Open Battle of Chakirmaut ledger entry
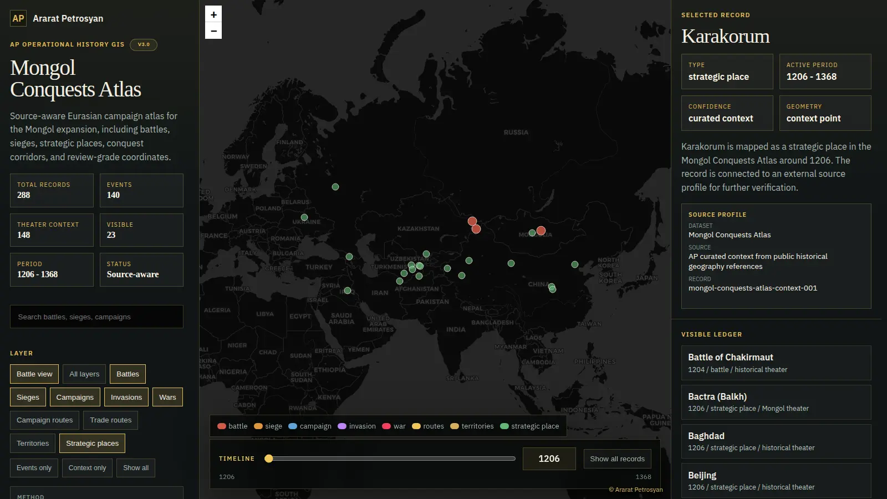The width and height of the screenshot is (887, 499). (776, 363)
